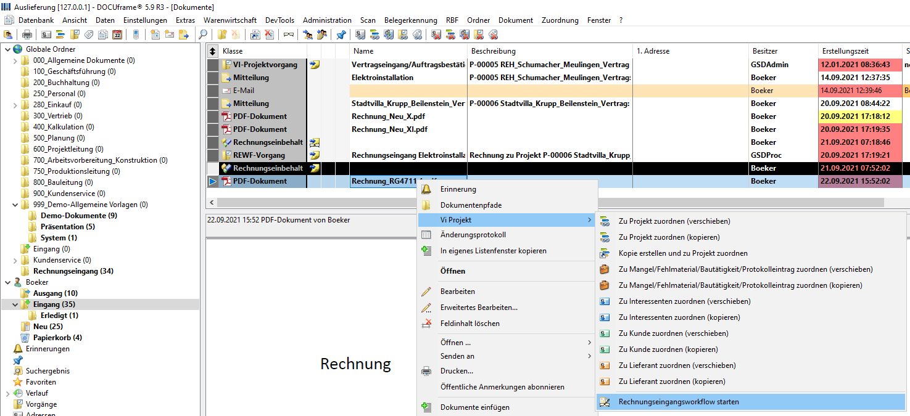Click the Beschreibung column header
This screenshot has width=910, height=416.
click(x=550, y=51)
